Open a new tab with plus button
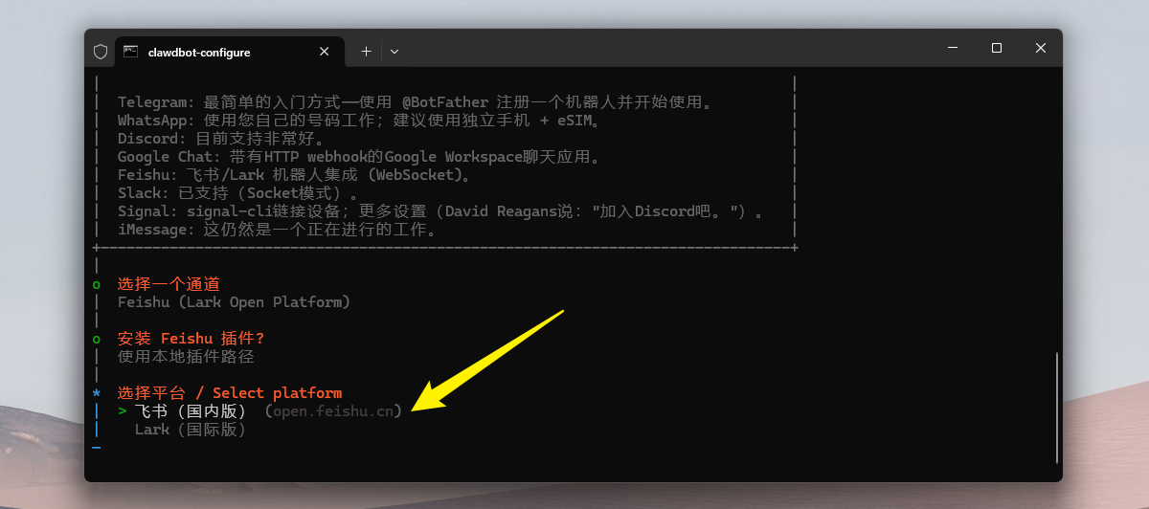 click(366, 52)
